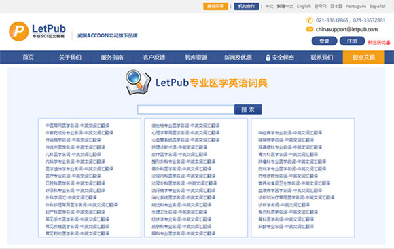394x249 pixels.
Task: Open 麻醉专业名词 vocabulary link
Action: tap(286, 227)
